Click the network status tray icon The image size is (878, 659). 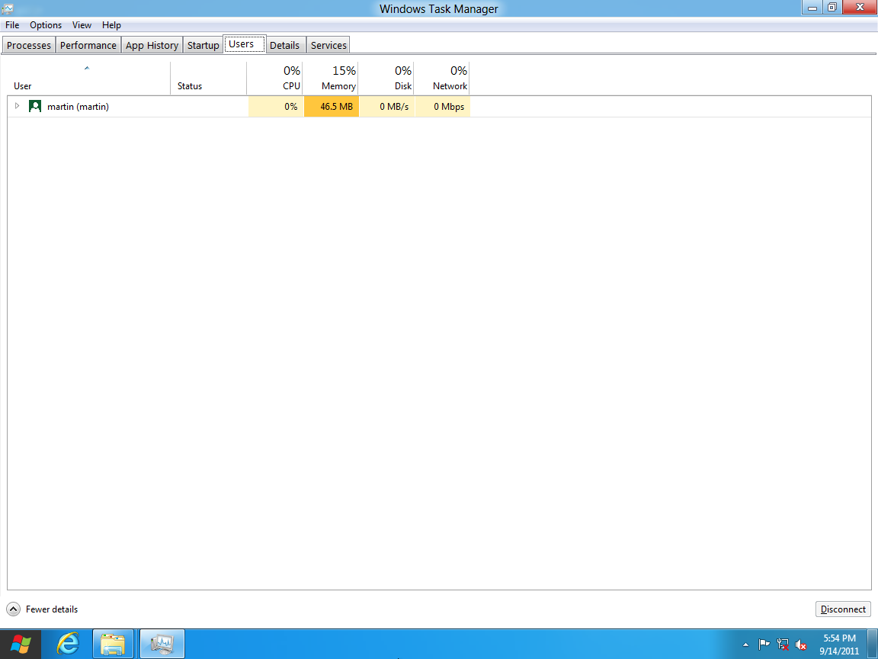[783, 645]
